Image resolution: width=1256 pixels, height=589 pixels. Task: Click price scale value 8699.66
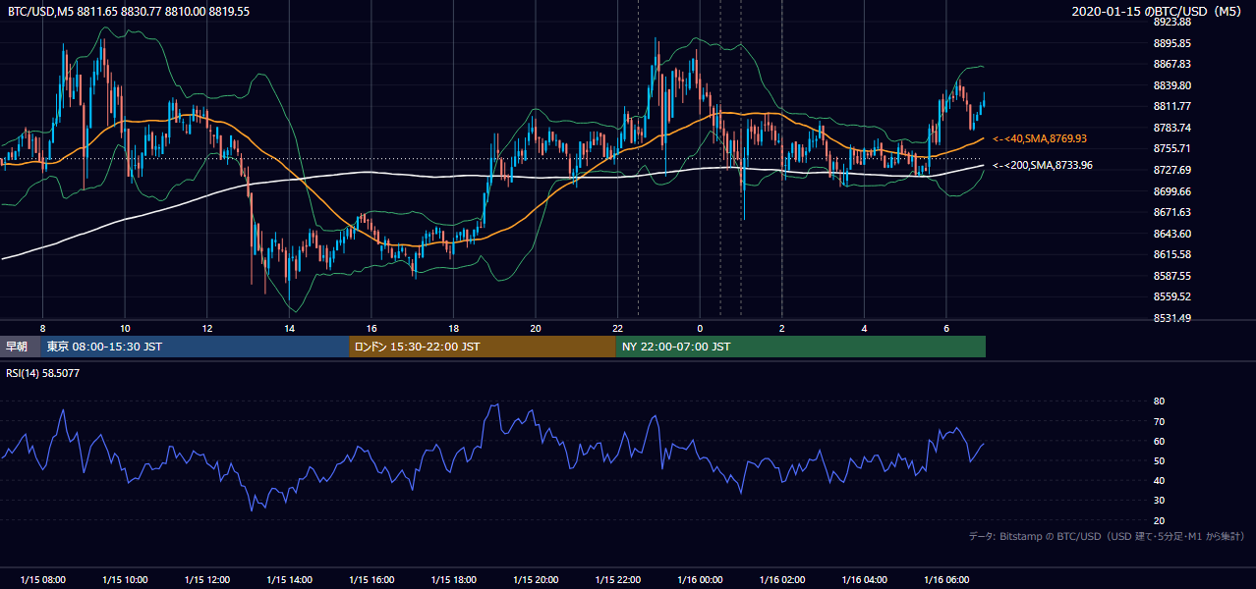pyautogui.click(x=1171, y=191)
